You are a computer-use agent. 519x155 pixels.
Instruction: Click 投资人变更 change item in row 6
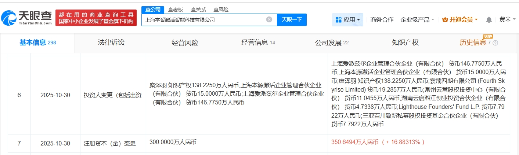coord(113,95)
